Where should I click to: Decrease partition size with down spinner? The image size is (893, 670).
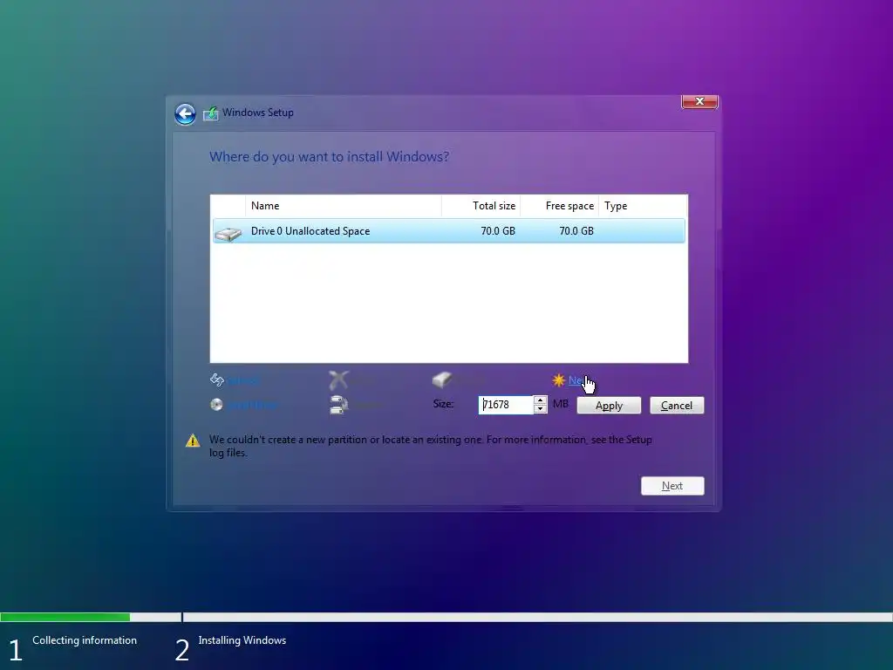click(x=540, y=409)
